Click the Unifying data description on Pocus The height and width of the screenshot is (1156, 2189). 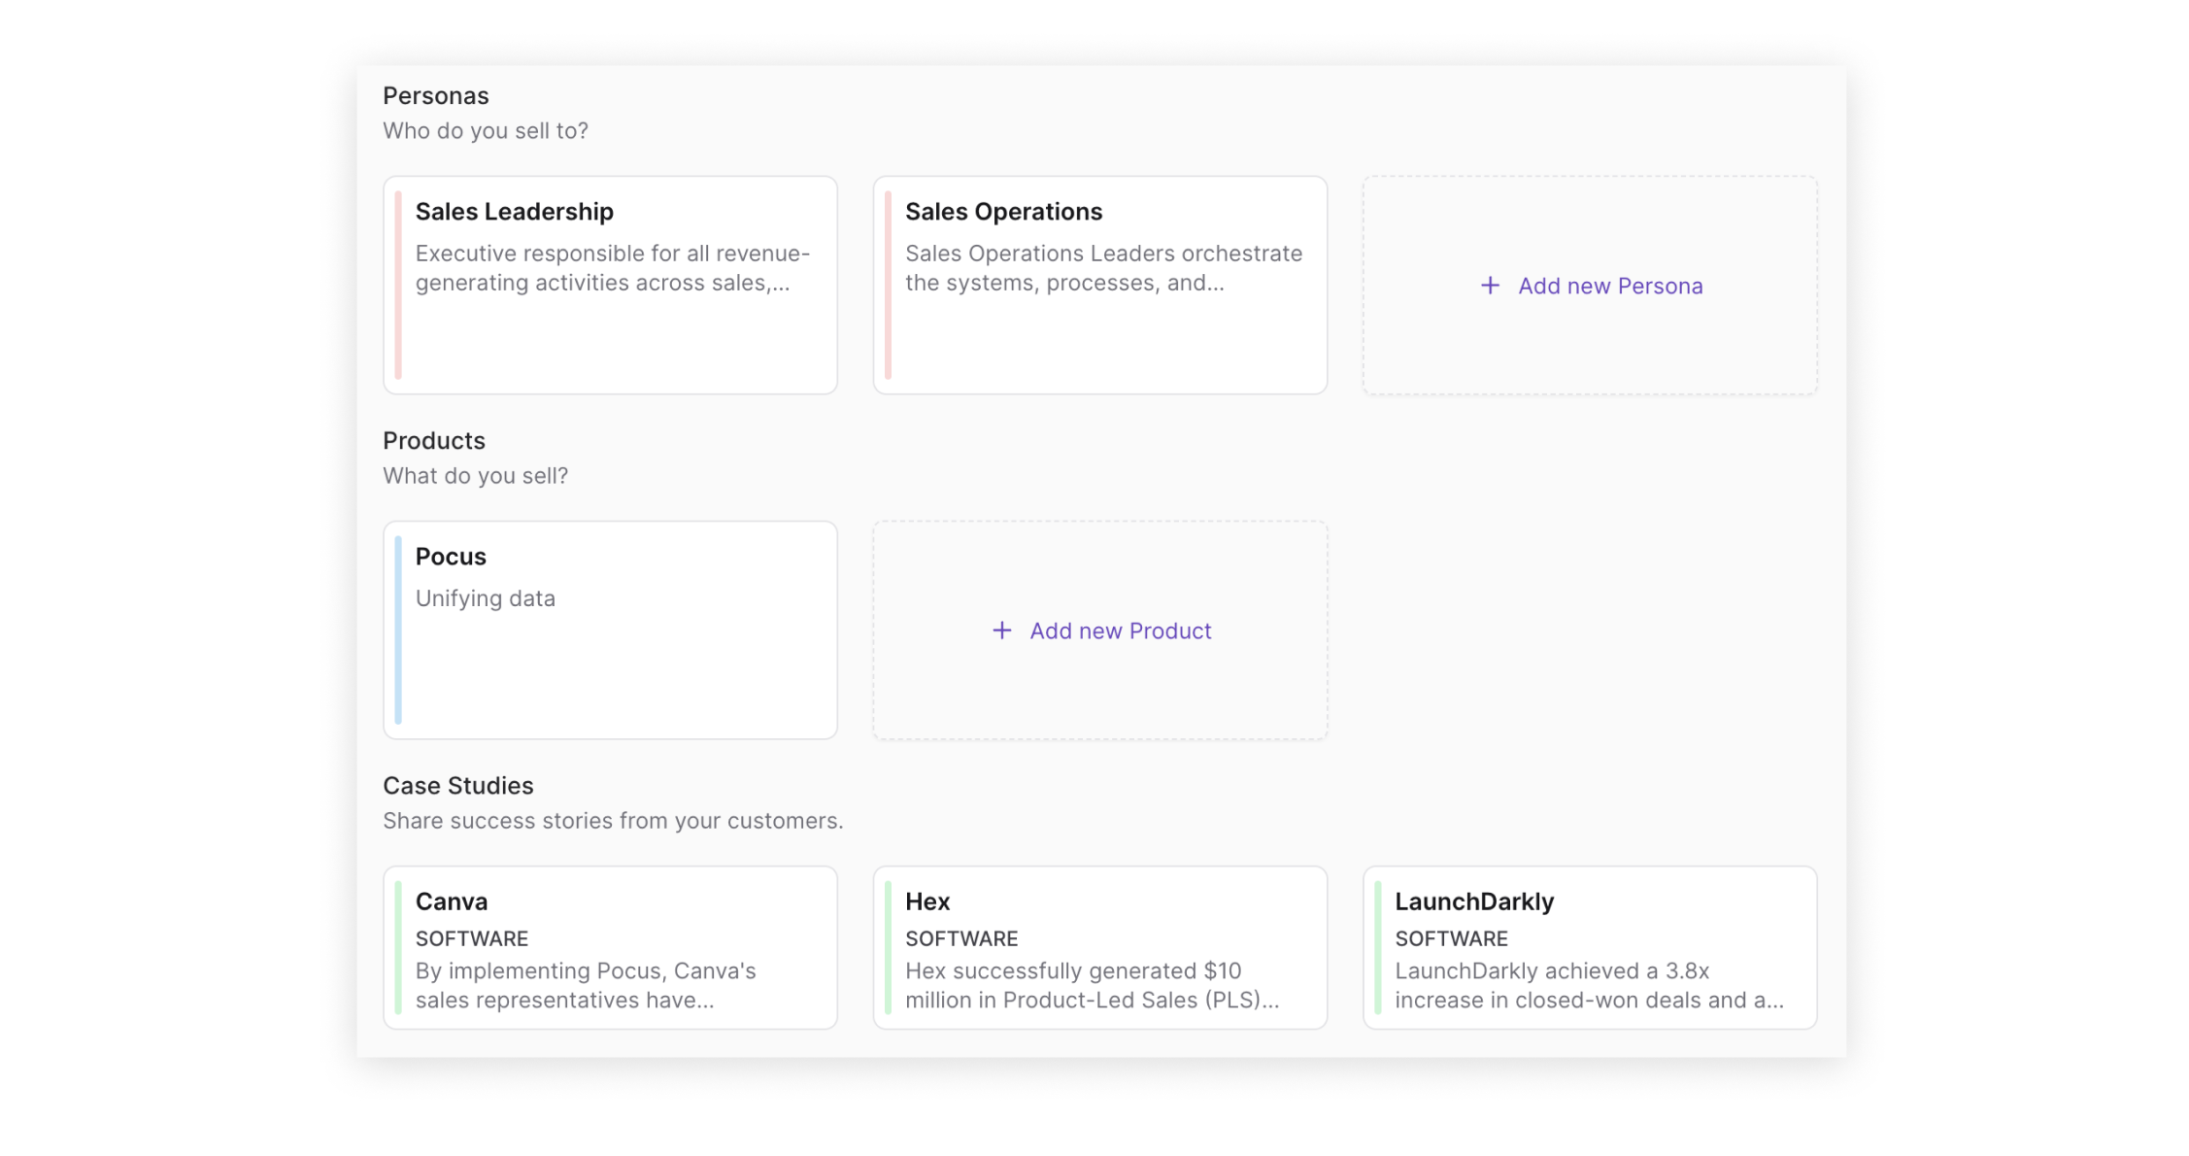(485, 598)
